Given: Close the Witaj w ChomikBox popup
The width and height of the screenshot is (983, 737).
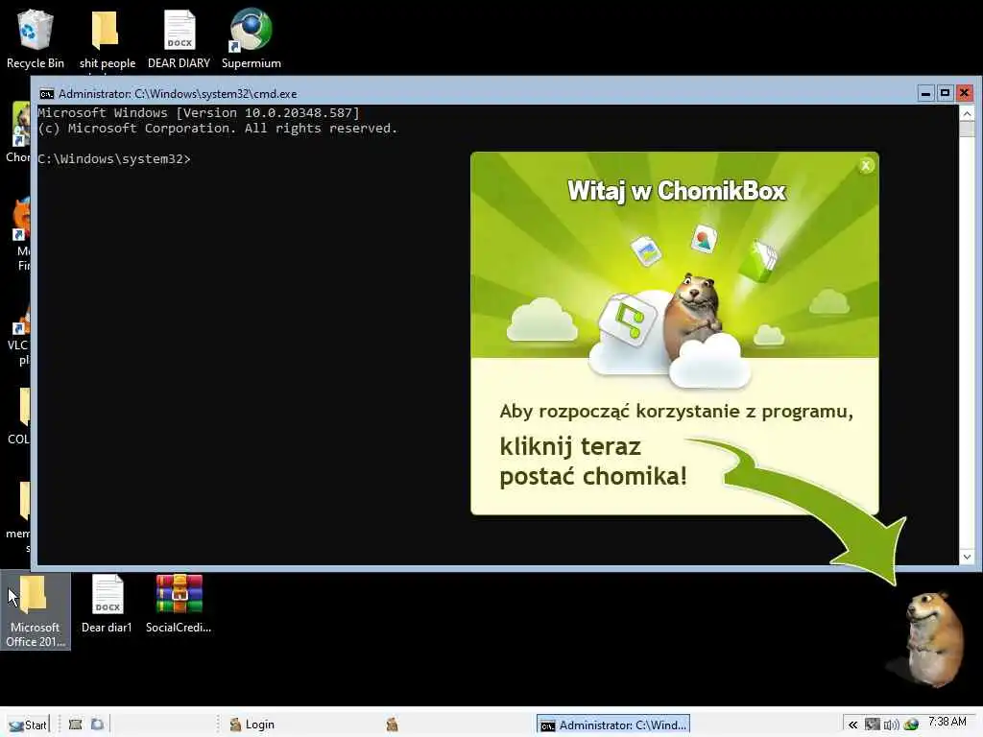Looking at the screenshot, I should (866, 165).
